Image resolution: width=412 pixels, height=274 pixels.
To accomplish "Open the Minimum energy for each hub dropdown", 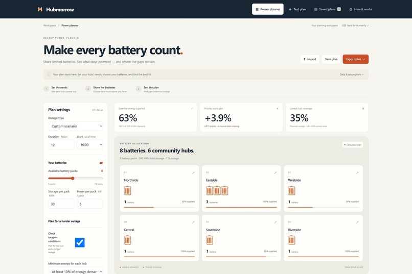I will tap(76, 271).
